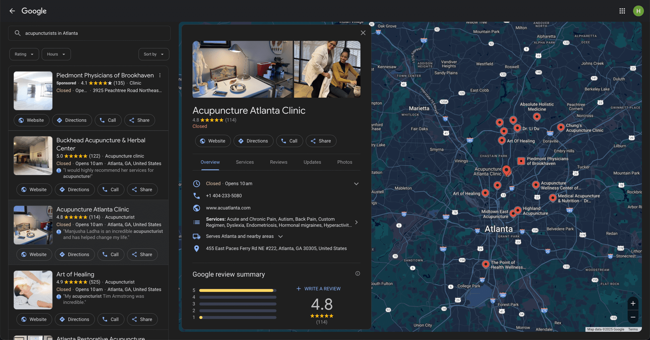Open the Photos tab
Viewport: 650px width, 340px height.
coord(345,162)
